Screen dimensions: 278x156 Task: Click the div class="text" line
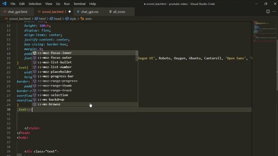(x=42, y=151)
